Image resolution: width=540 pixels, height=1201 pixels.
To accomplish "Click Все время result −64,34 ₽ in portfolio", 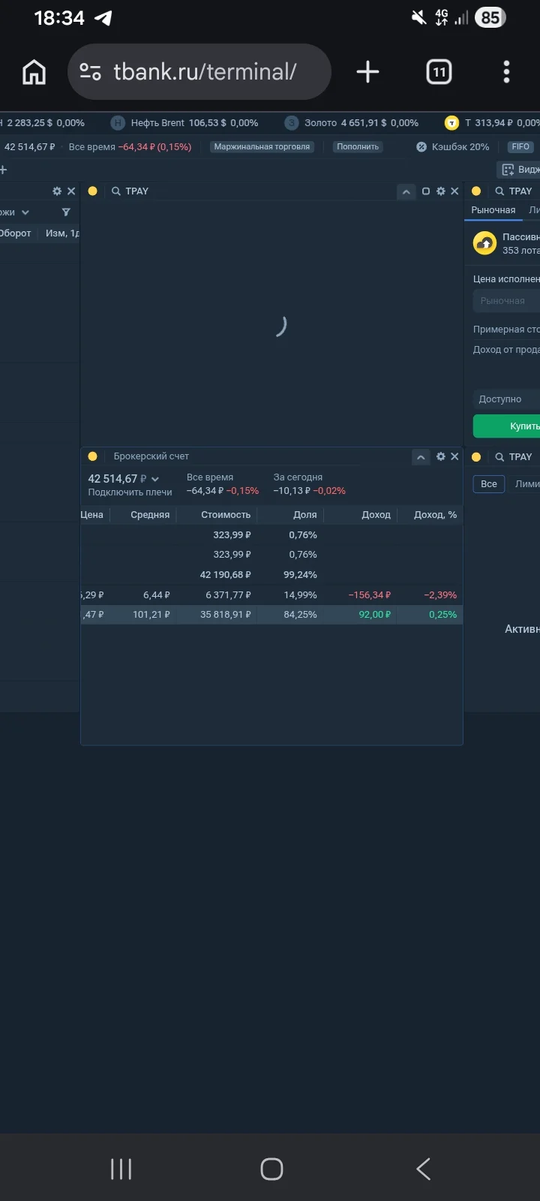I will (x=223, y=491).
